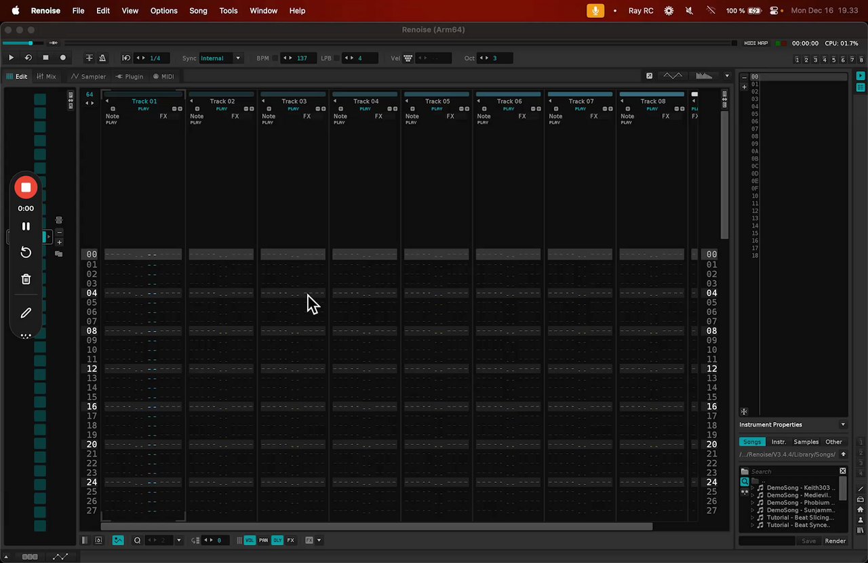Open the Tools menu
The height and width of the screenshot is (563, 868).
click(x=229, y=11)
